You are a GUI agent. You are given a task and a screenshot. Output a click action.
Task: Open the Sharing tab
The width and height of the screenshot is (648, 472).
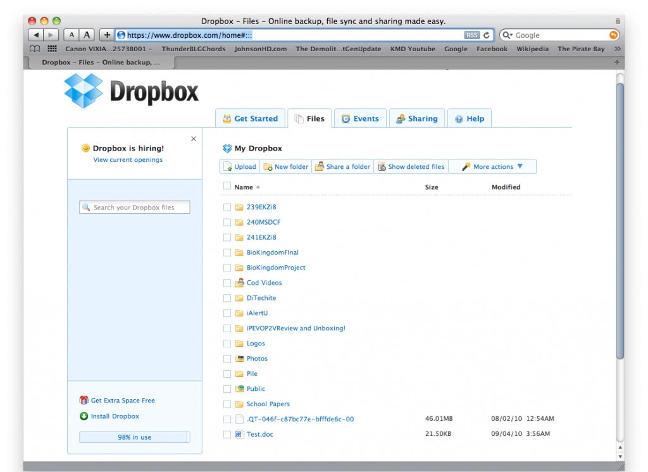tap(417, 118)
